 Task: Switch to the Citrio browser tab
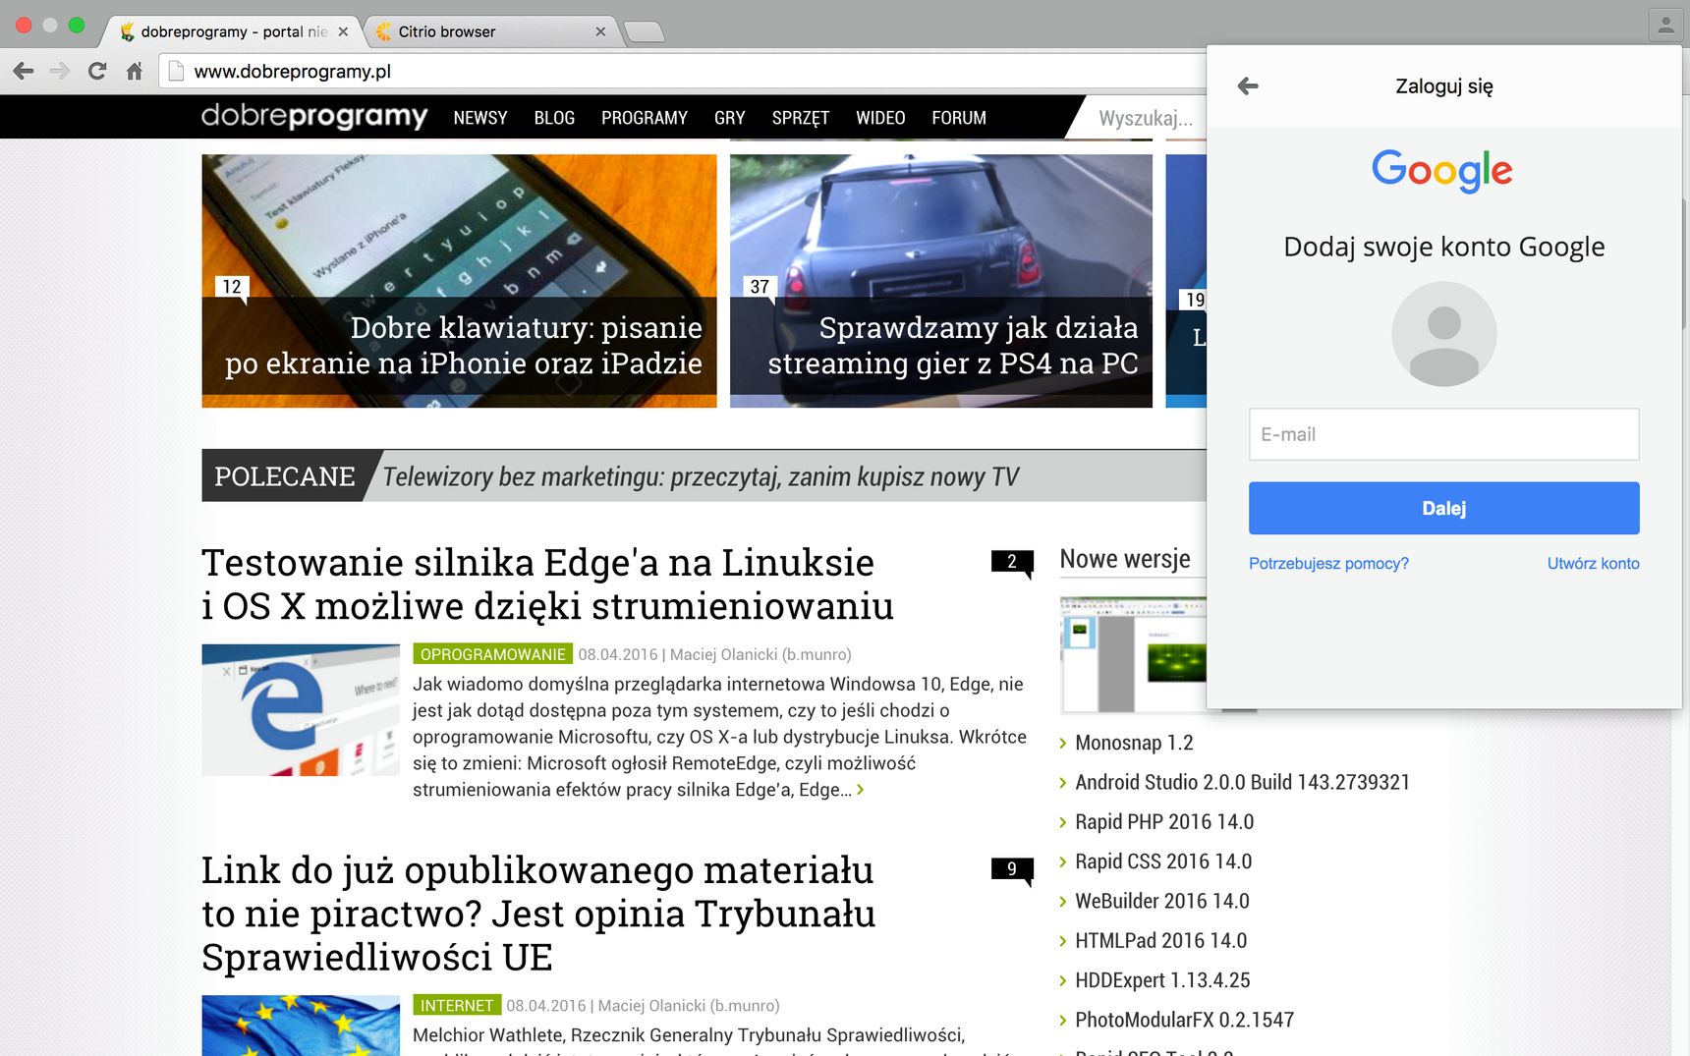[491, 31]
